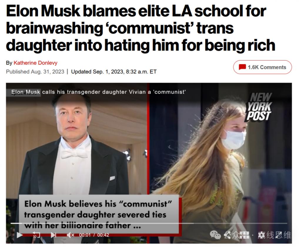Play the video

(20, 235)
